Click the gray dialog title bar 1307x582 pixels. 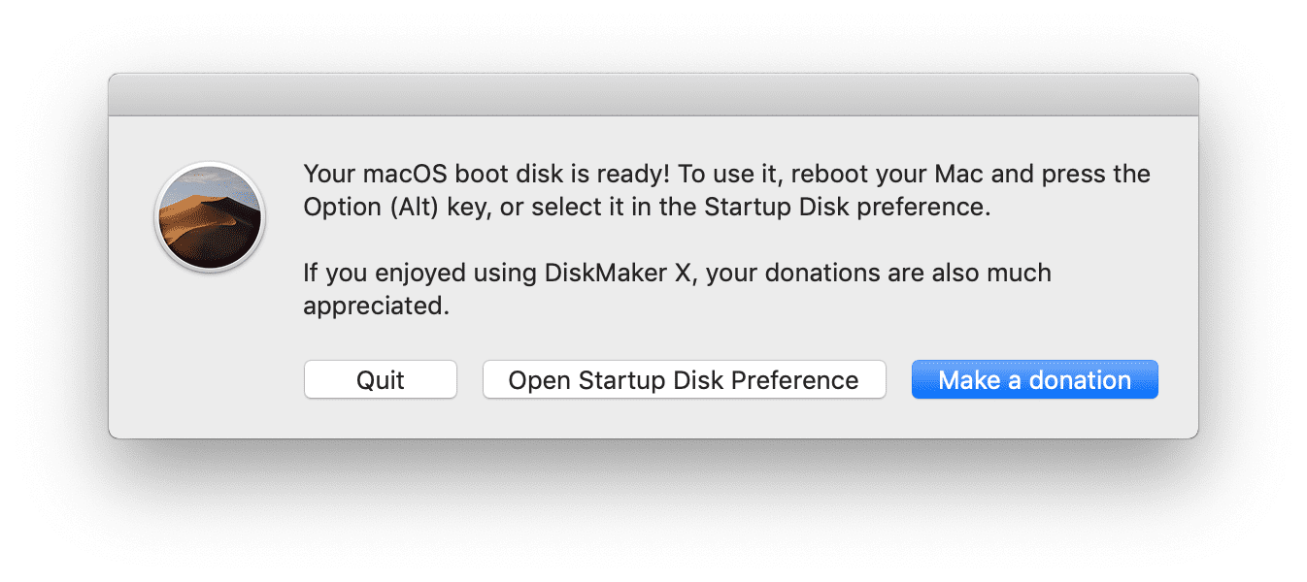click(653, 95)
